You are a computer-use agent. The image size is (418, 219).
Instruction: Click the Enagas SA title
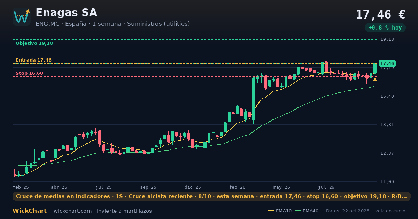66,13
